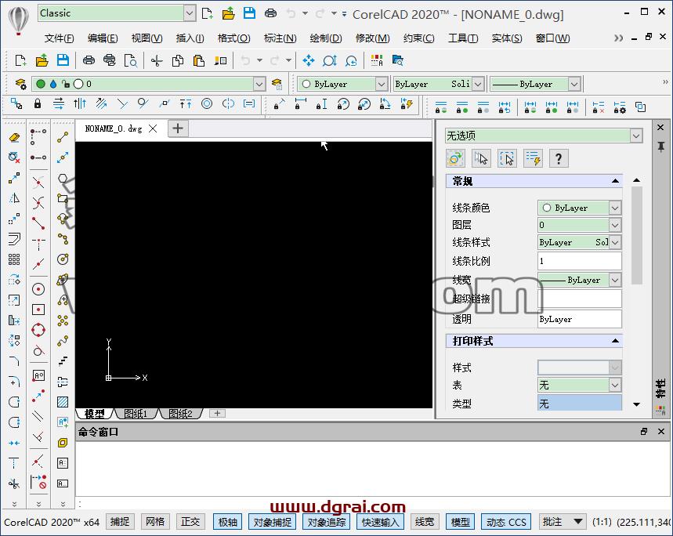
Task: Close the NONAME_0.dwg drawing tab
Action: [153, 129]
